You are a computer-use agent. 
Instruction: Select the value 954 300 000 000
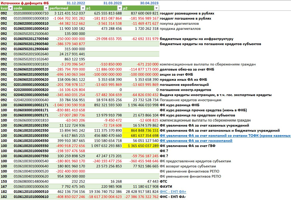tap(71, 176)
